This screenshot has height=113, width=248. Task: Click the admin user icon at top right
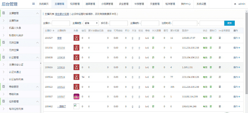[235, 4]
